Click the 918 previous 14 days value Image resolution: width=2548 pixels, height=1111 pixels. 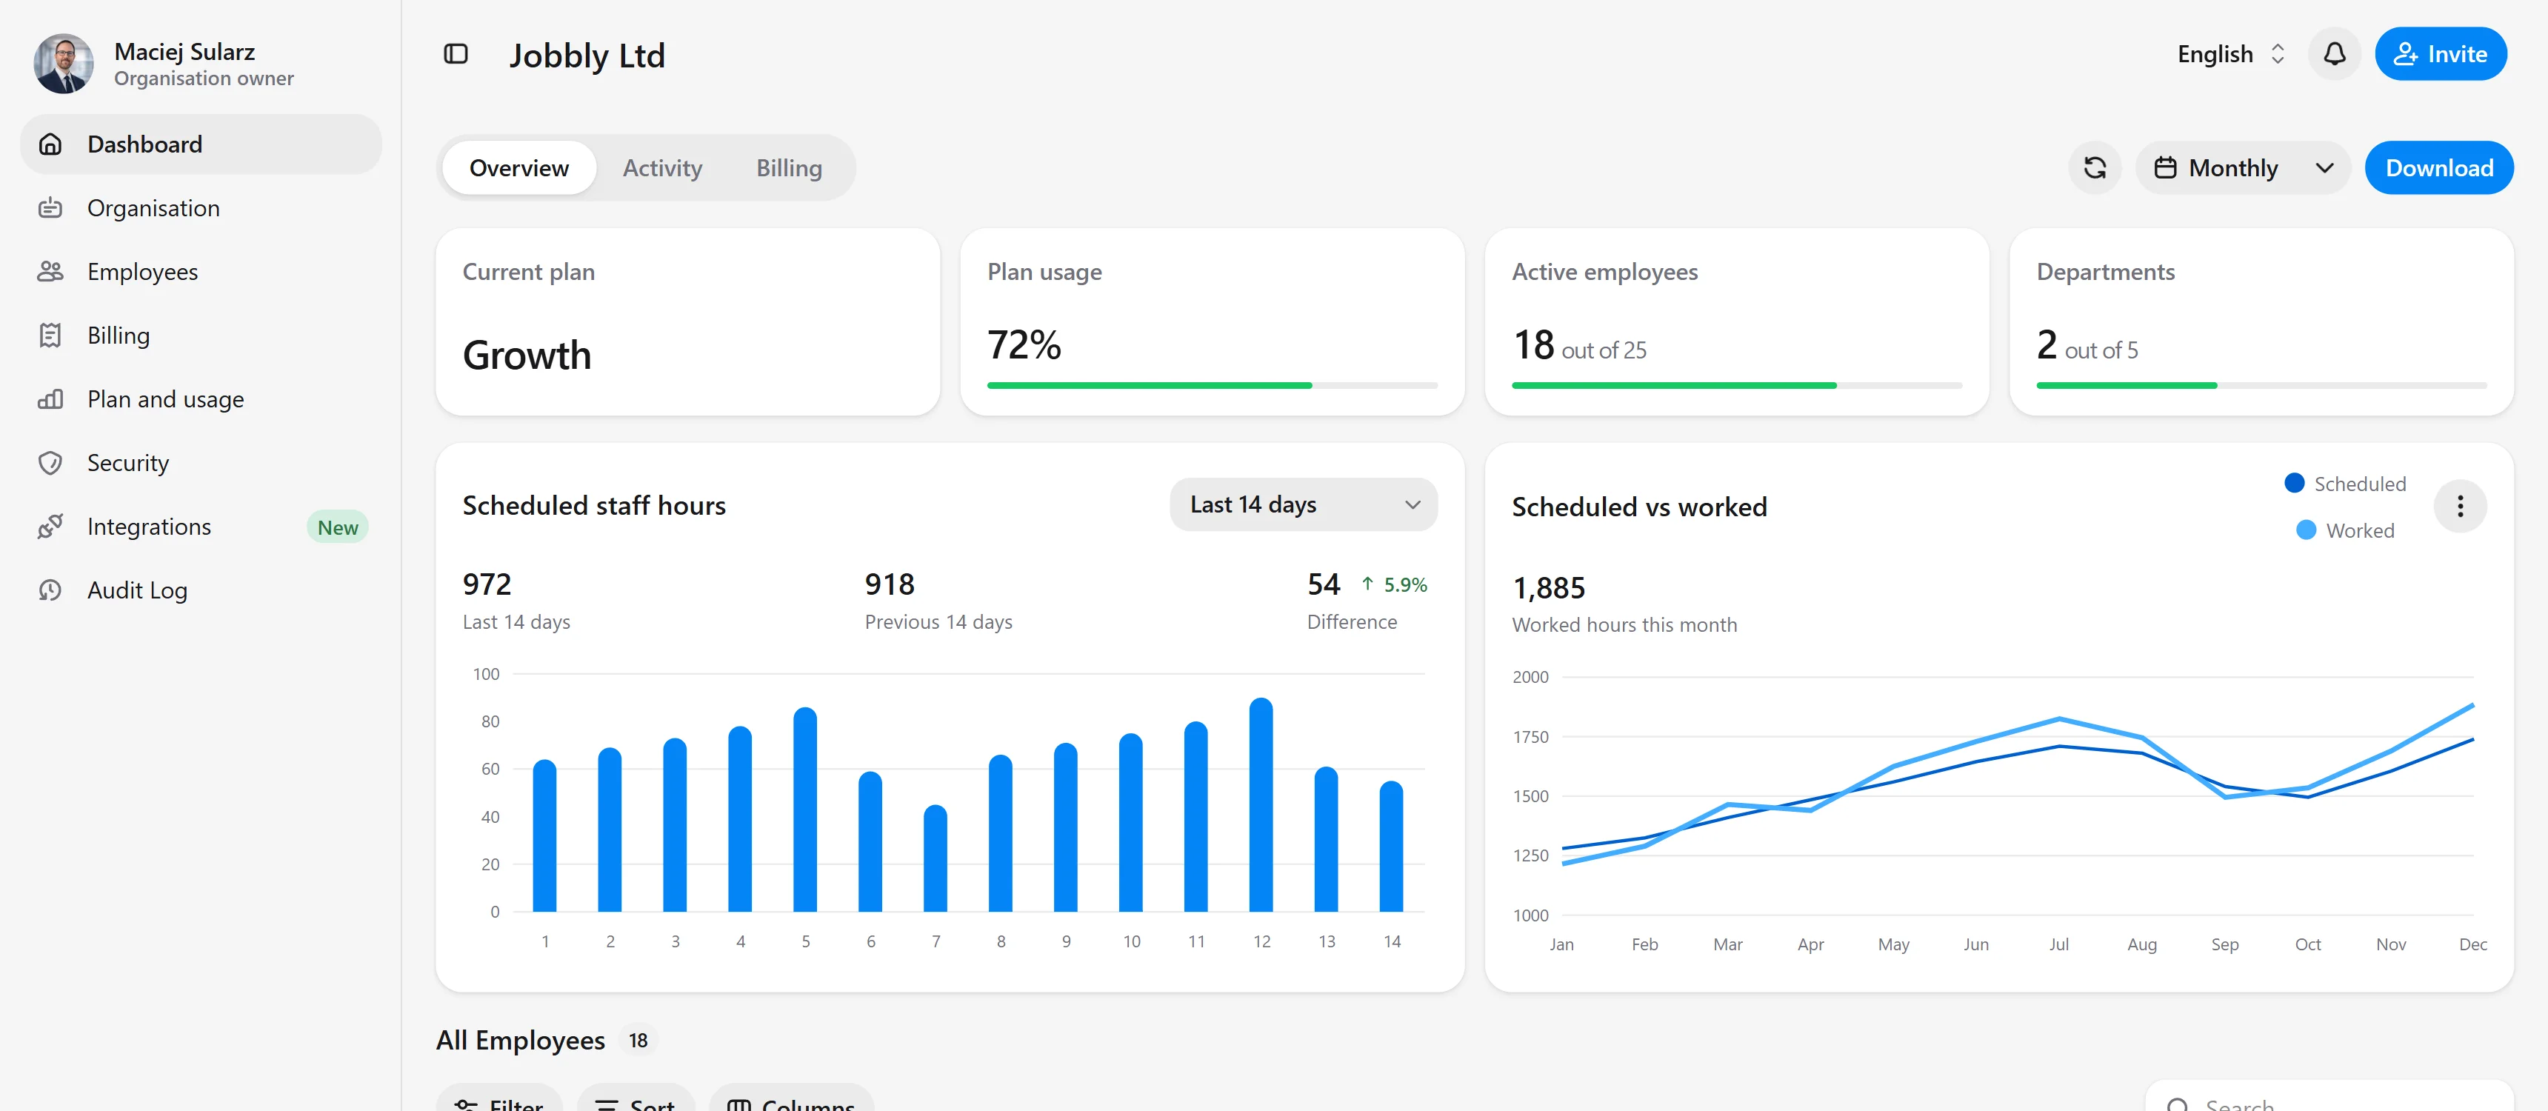pyautogui.click(x=890, y=584)
